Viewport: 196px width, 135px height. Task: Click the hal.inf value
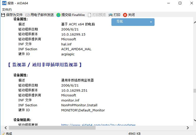tap(67, 44)
